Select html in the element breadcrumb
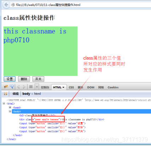The width and height of the screenshot is (151, 146). pyautogui.click(x=37, y=94)
